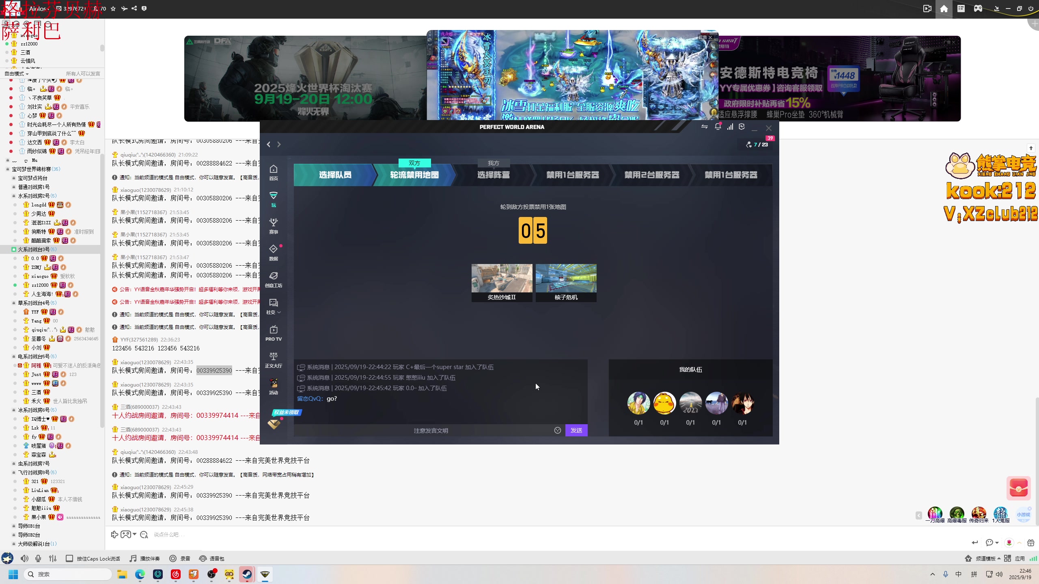Click the 2025烽火世界杯淘汰赛 banner
The image size is (1039, 584).
tap(305, 79)
